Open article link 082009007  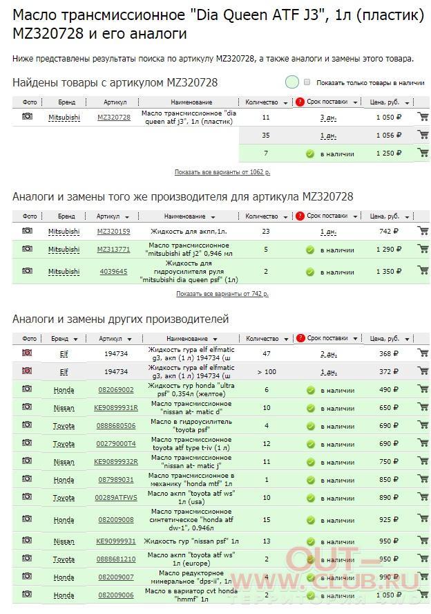pos(116,577)
